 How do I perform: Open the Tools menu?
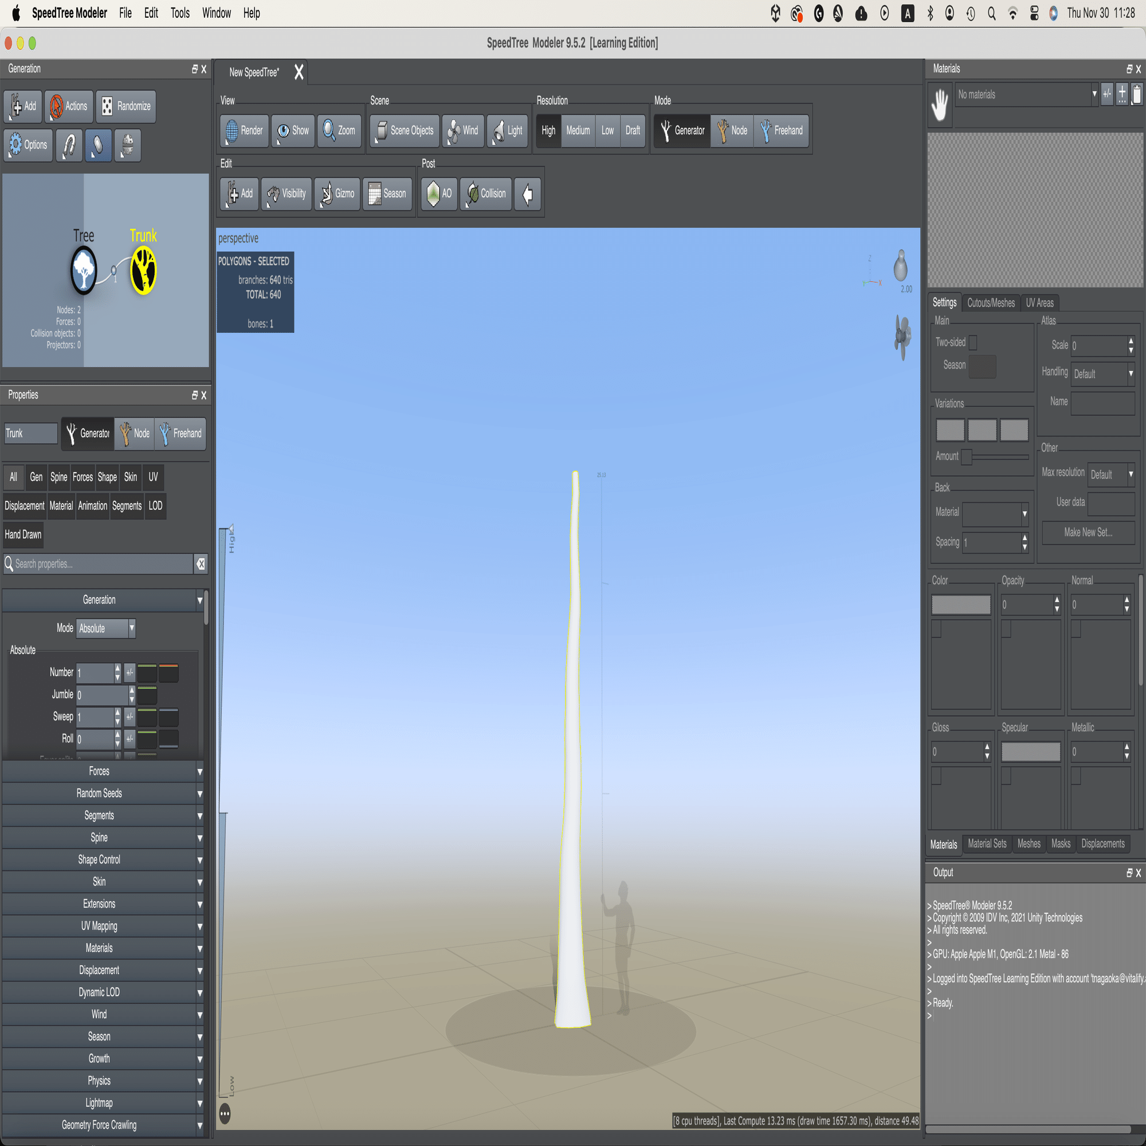coord(180,13)
